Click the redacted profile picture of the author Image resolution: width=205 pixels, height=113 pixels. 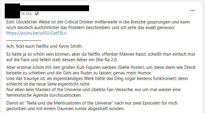12,11
